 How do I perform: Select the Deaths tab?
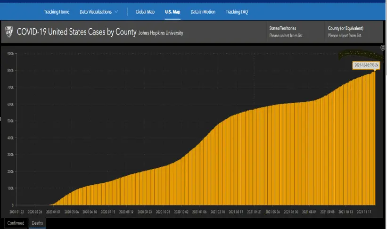point(37,223)
